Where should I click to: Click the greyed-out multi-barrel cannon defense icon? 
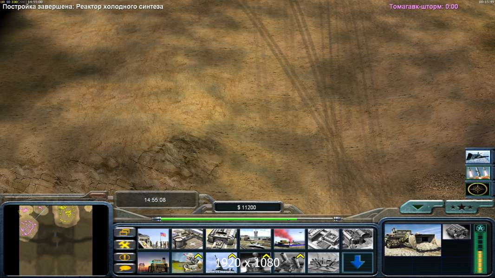289,263
